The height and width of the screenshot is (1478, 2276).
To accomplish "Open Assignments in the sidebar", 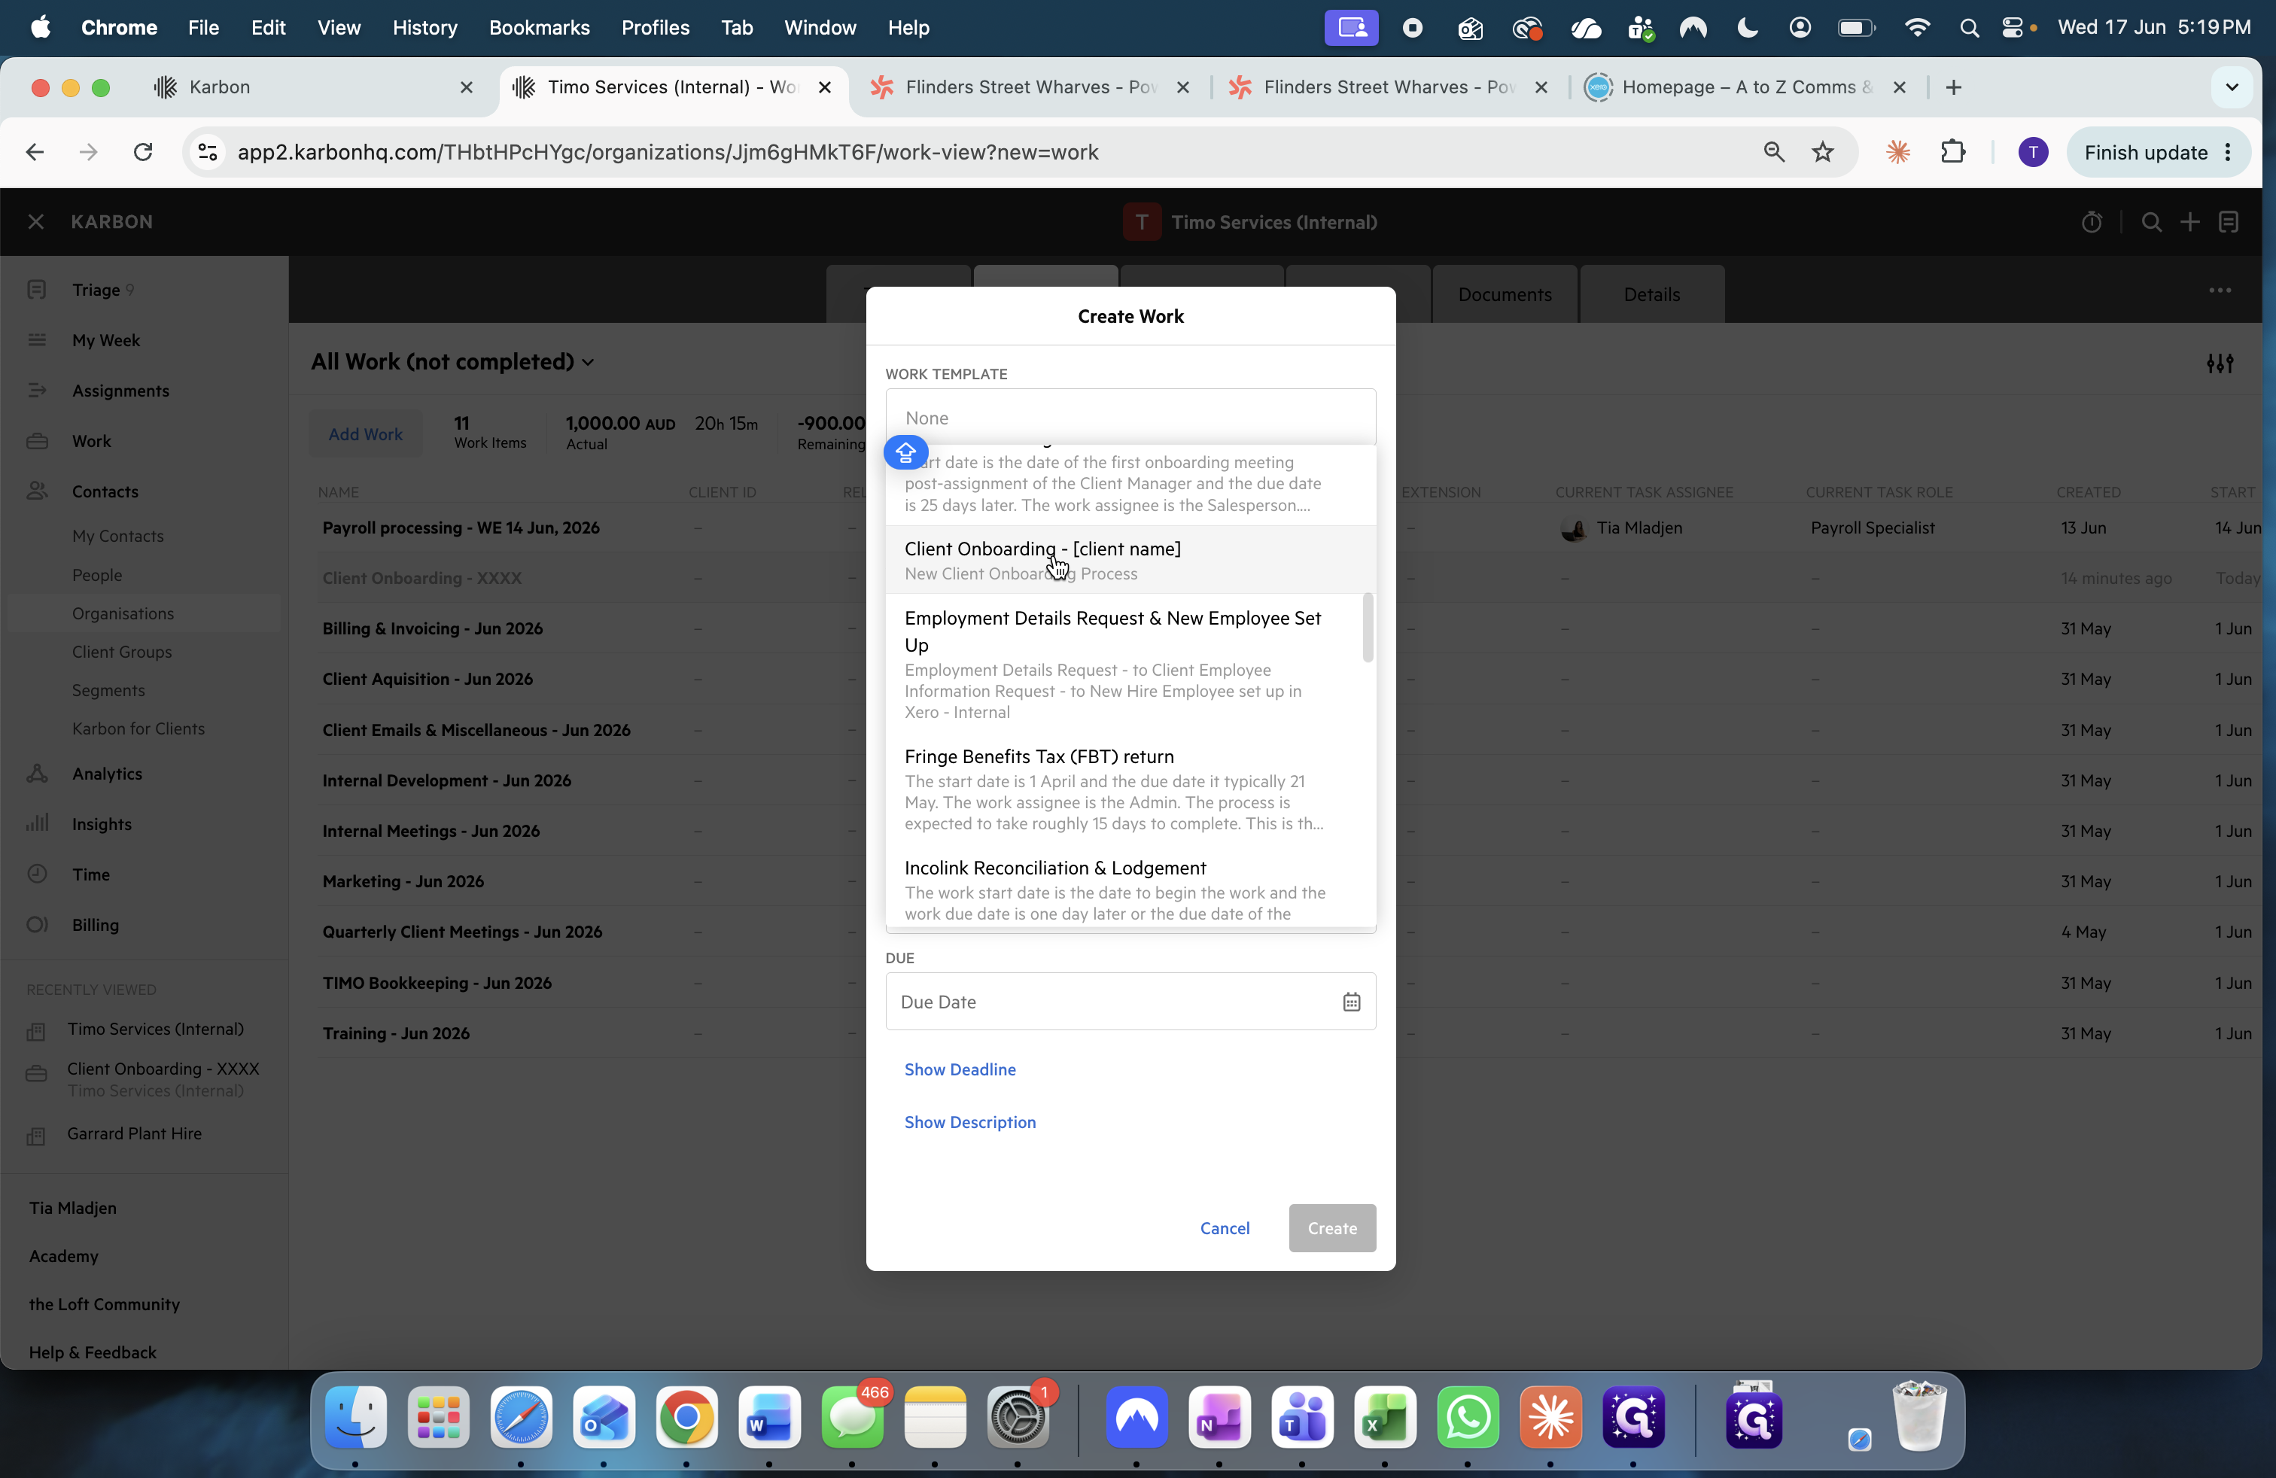I will [x=120, y=390].
